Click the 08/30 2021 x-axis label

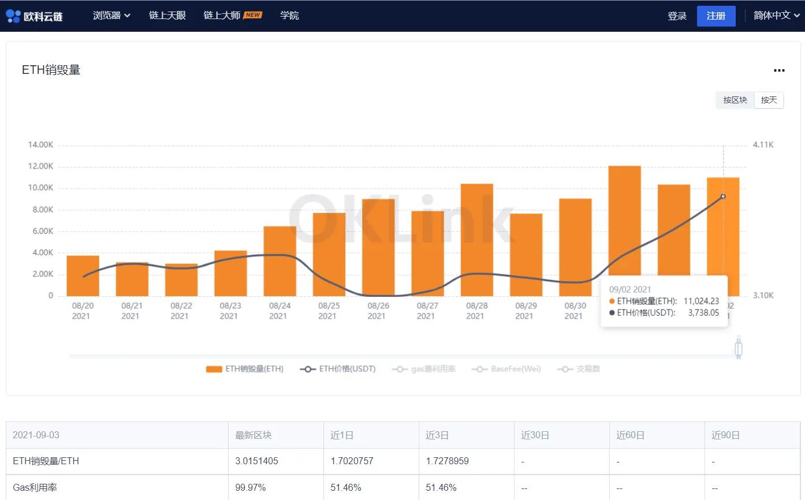[575, 311]
